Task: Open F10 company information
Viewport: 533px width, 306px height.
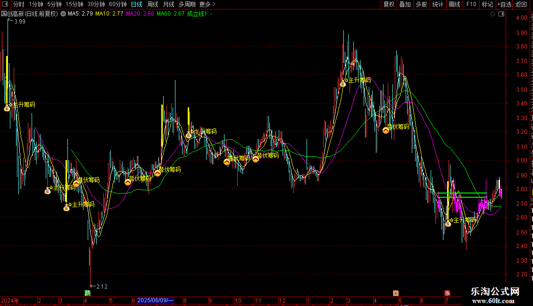Action: 471,4
